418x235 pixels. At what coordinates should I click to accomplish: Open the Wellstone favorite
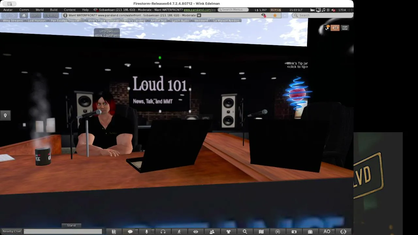click(201, 21)
